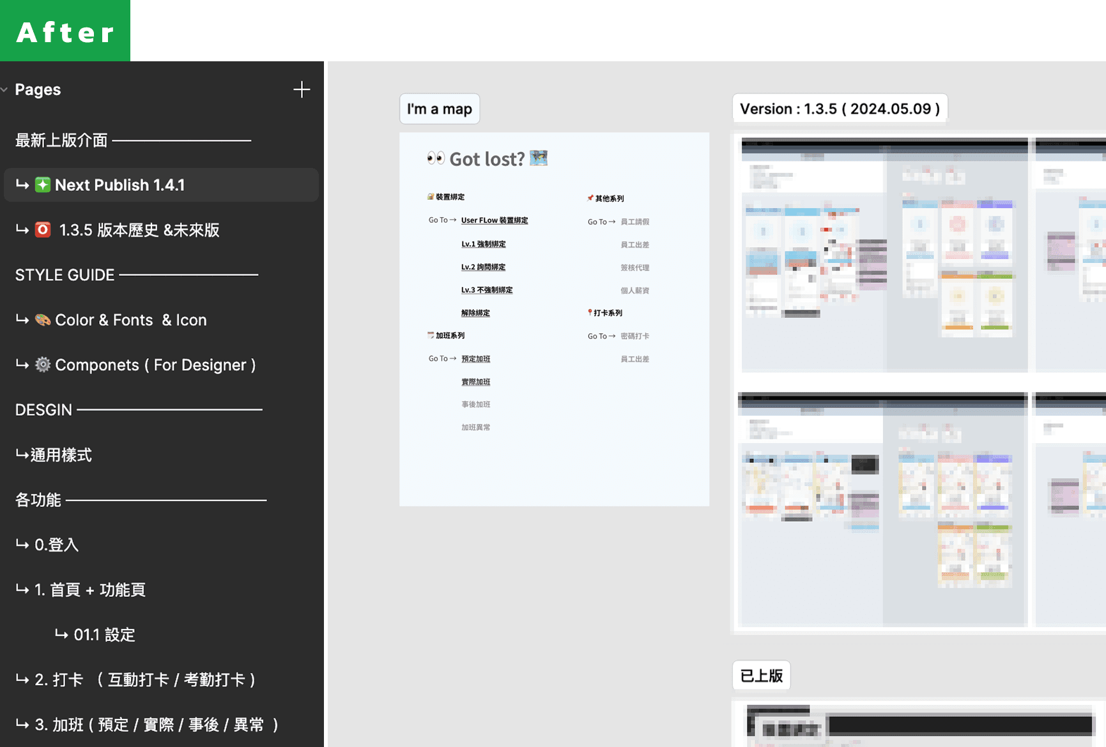Follow 實際加班 link
Screen dimensions: 1106x747
click(476, 382)
